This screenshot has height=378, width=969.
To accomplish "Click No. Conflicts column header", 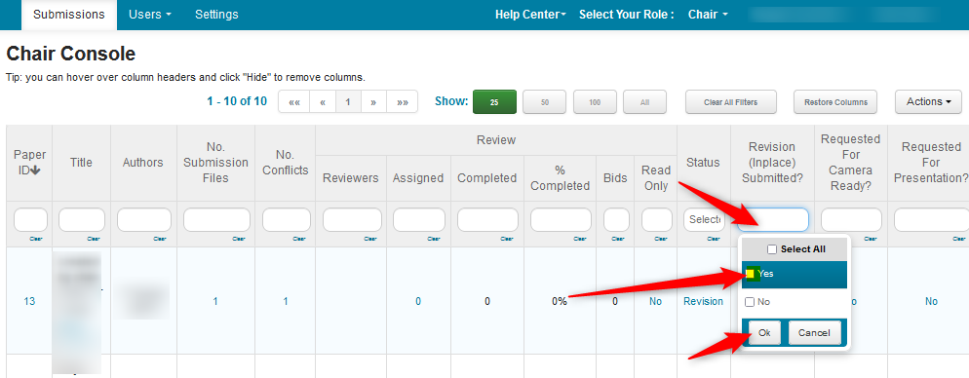I will 285,163.
